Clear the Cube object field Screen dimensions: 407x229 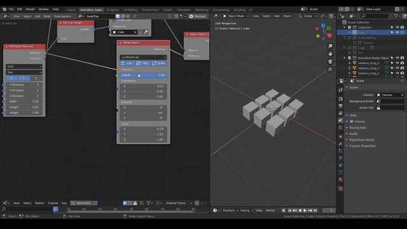coord(135,32)
